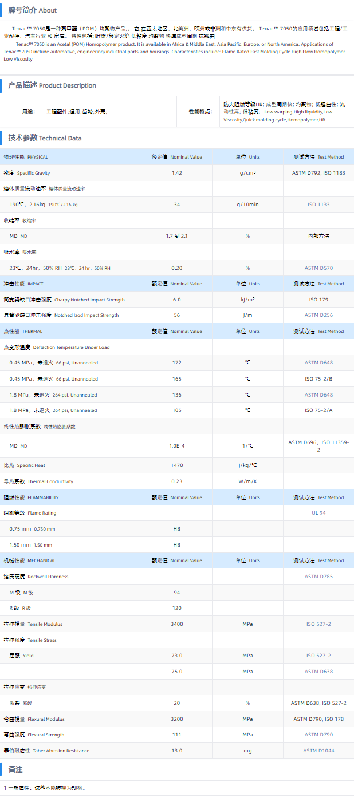Click the 内部方法 test method cell
This screenshot has height=796, width=354.
click(x=318, y=236)
